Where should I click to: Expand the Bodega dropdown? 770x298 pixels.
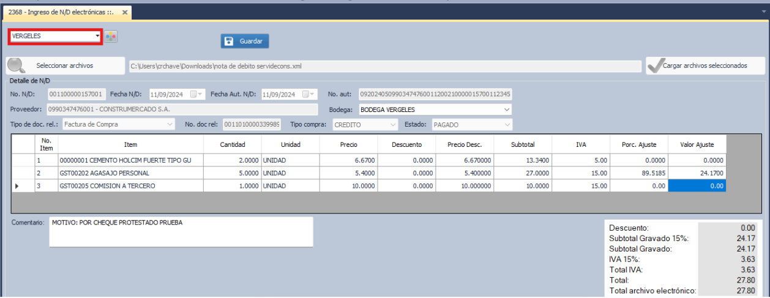click(506, 110)
